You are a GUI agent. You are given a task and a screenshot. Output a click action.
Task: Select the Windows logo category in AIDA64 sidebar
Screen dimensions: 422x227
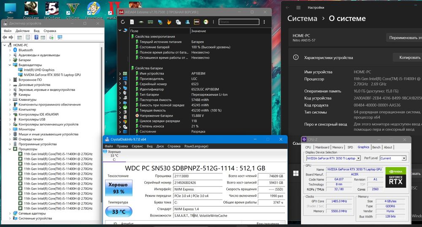pyautogui.click(x=125, y=78)
